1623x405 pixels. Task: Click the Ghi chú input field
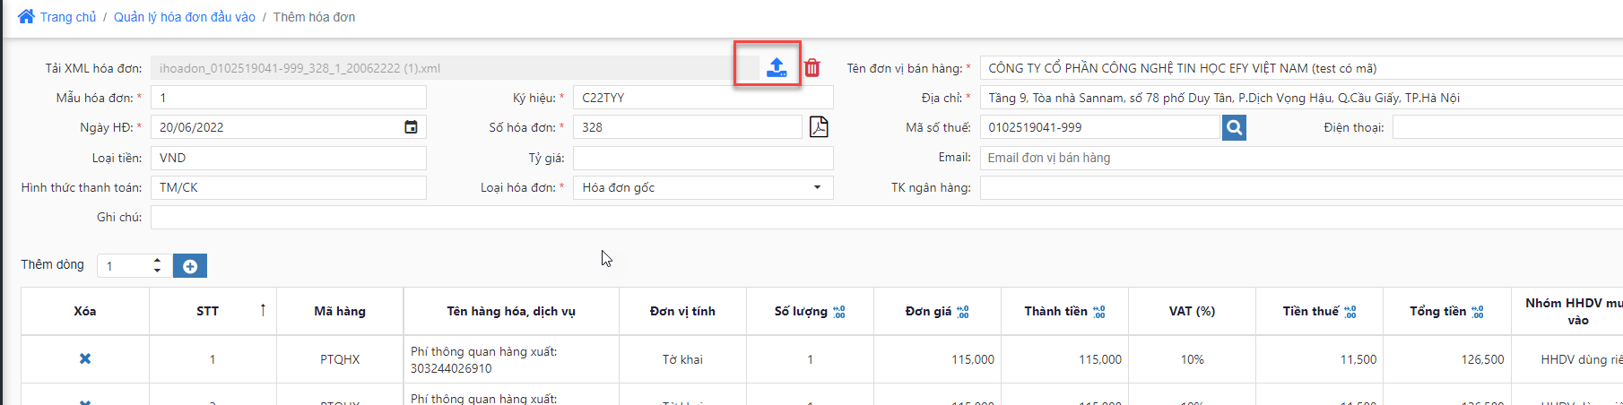tap(887, 217)
